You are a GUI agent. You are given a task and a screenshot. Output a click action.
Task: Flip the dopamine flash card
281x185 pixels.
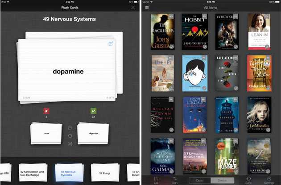pos(67,71)
